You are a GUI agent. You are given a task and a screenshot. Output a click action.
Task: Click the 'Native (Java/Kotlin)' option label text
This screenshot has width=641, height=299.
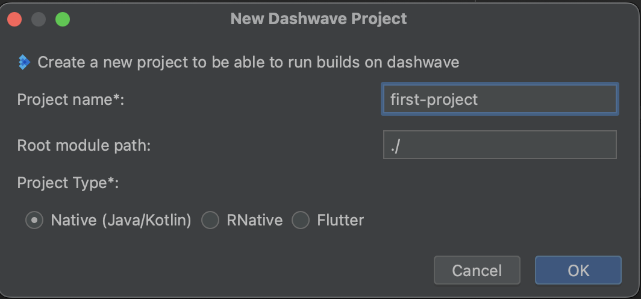(x=121, y=221)
